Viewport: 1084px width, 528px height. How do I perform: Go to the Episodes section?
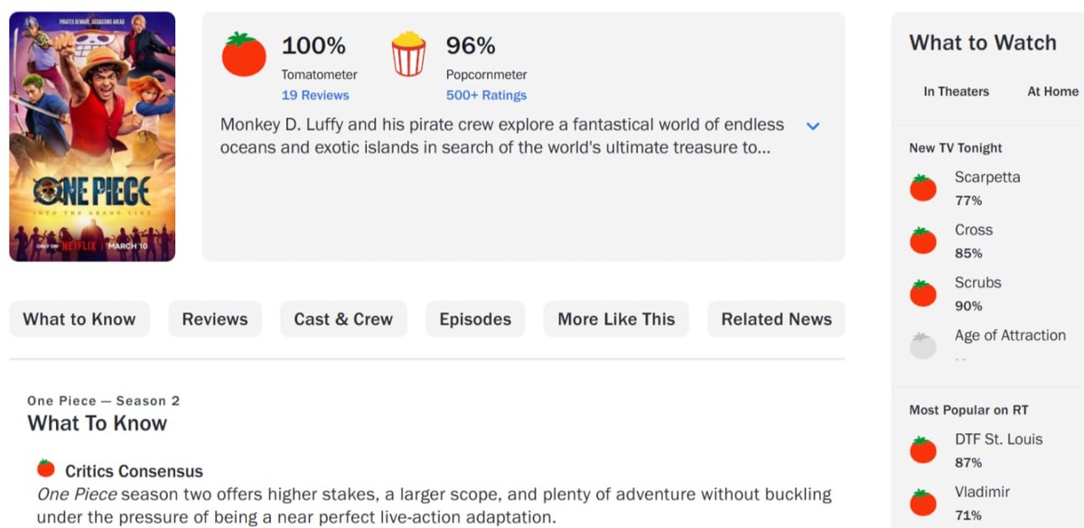click(475, 320)
